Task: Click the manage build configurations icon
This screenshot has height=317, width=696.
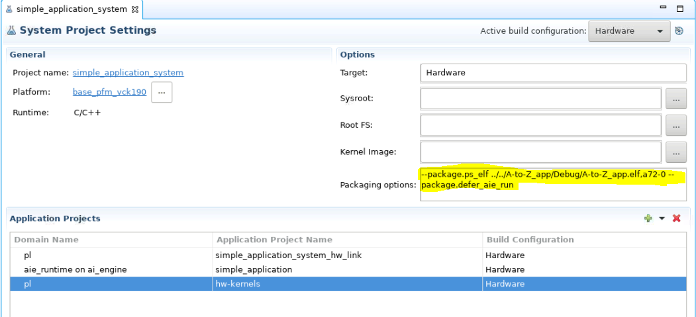Action: pyautogui.click(x=679, y=31)
